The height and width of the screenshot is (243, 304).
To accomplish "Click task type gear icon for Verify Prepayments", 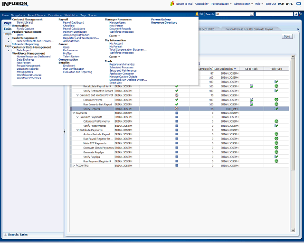I will (x=276, y=125).
